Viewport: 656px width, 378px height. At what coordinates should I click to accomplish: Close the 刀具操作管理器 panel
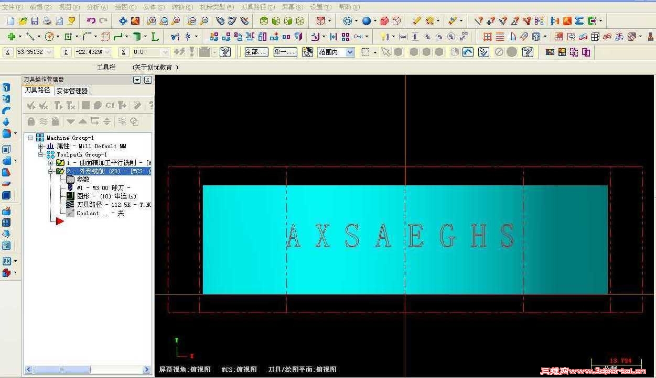148,80
